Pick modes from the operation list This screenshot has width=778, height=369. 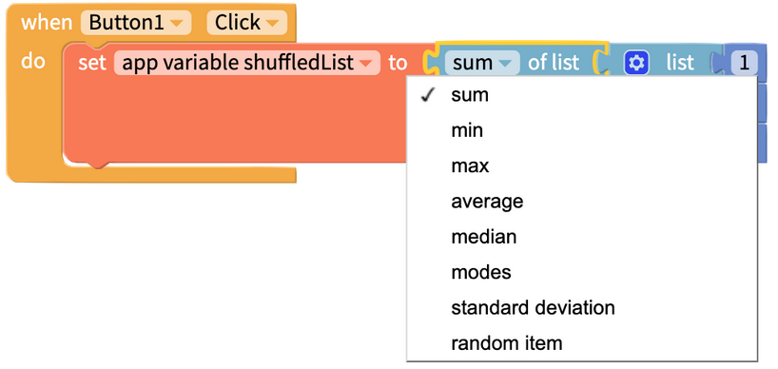click(582, 272)
